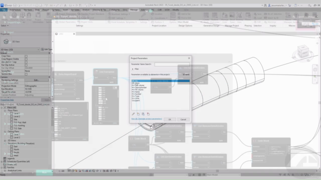Toggle the Section Box checkbox
Image resolution: width=321 pixels, height=180 pixels.
click(26, 74)
